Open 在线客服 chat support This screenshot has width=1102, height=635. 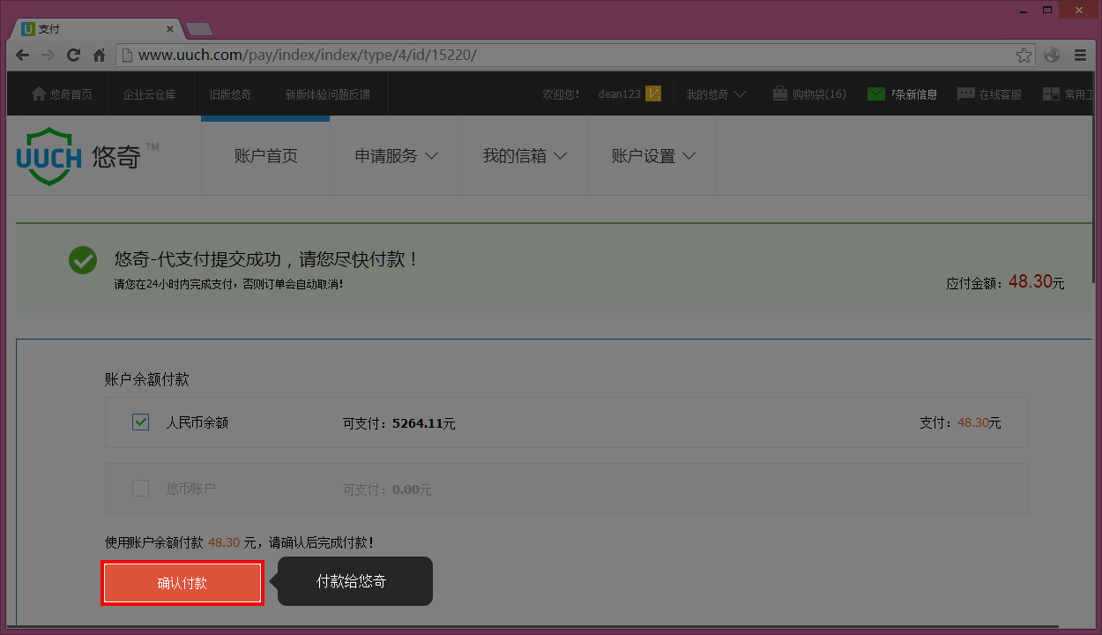[990, 93]
